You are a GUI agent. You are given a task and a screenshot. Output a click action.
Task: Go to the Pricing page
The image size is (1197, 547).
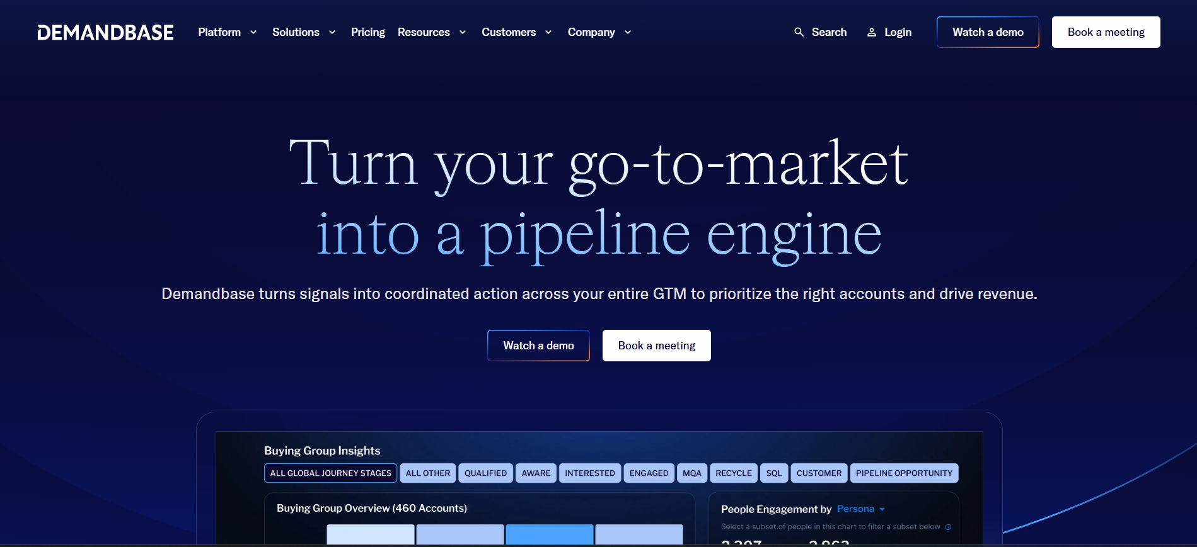368,32
